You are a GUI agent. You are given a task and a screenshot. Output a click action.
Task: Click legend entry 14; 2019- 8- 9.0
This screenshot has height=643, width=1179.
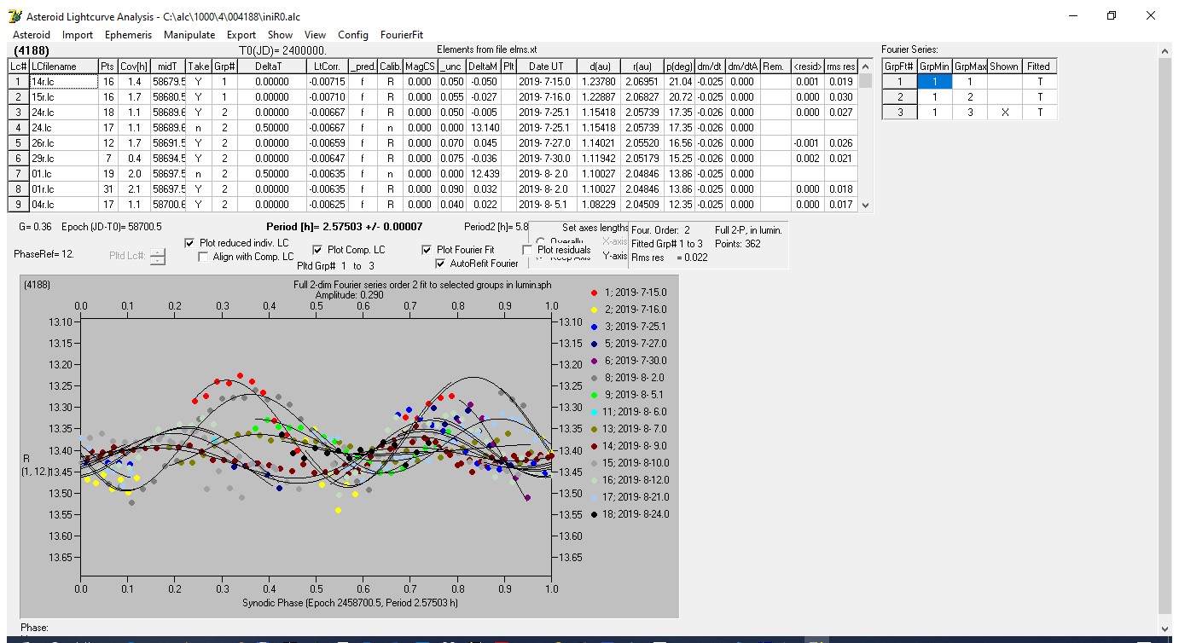[x=636, y=446]
